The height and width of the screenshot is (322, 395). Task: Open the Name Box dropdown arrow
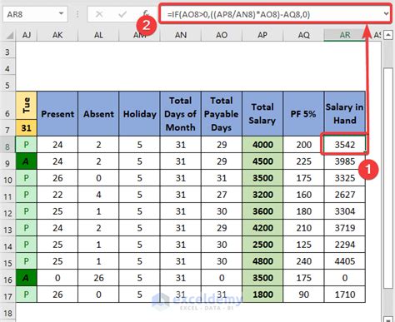(x=61, y=13)
